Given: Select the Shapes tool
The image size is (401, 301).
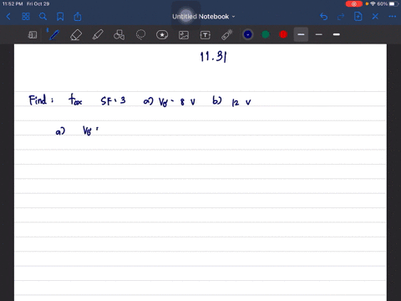Looking at the screenshot, I should 119,35.
